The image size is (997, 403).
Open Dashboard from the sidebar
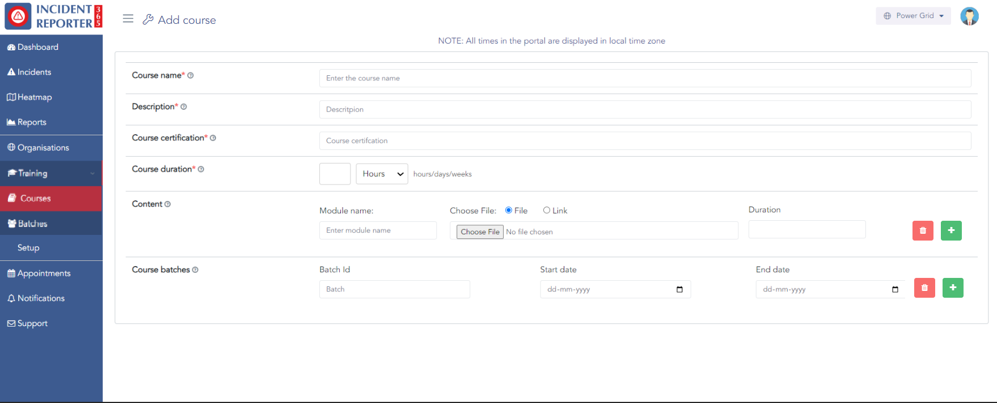tap(37, 47)
